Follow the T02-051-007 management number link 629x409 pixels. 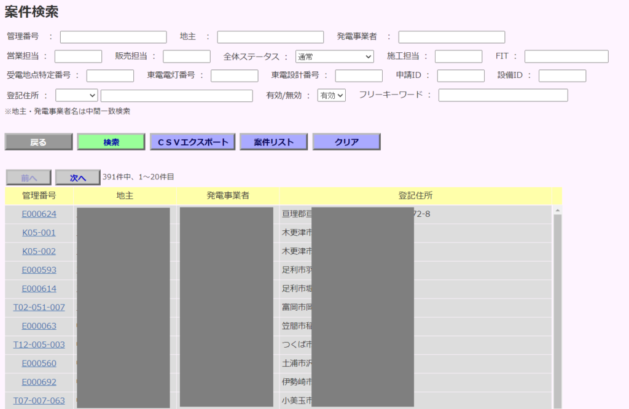[x=39, y=307]
